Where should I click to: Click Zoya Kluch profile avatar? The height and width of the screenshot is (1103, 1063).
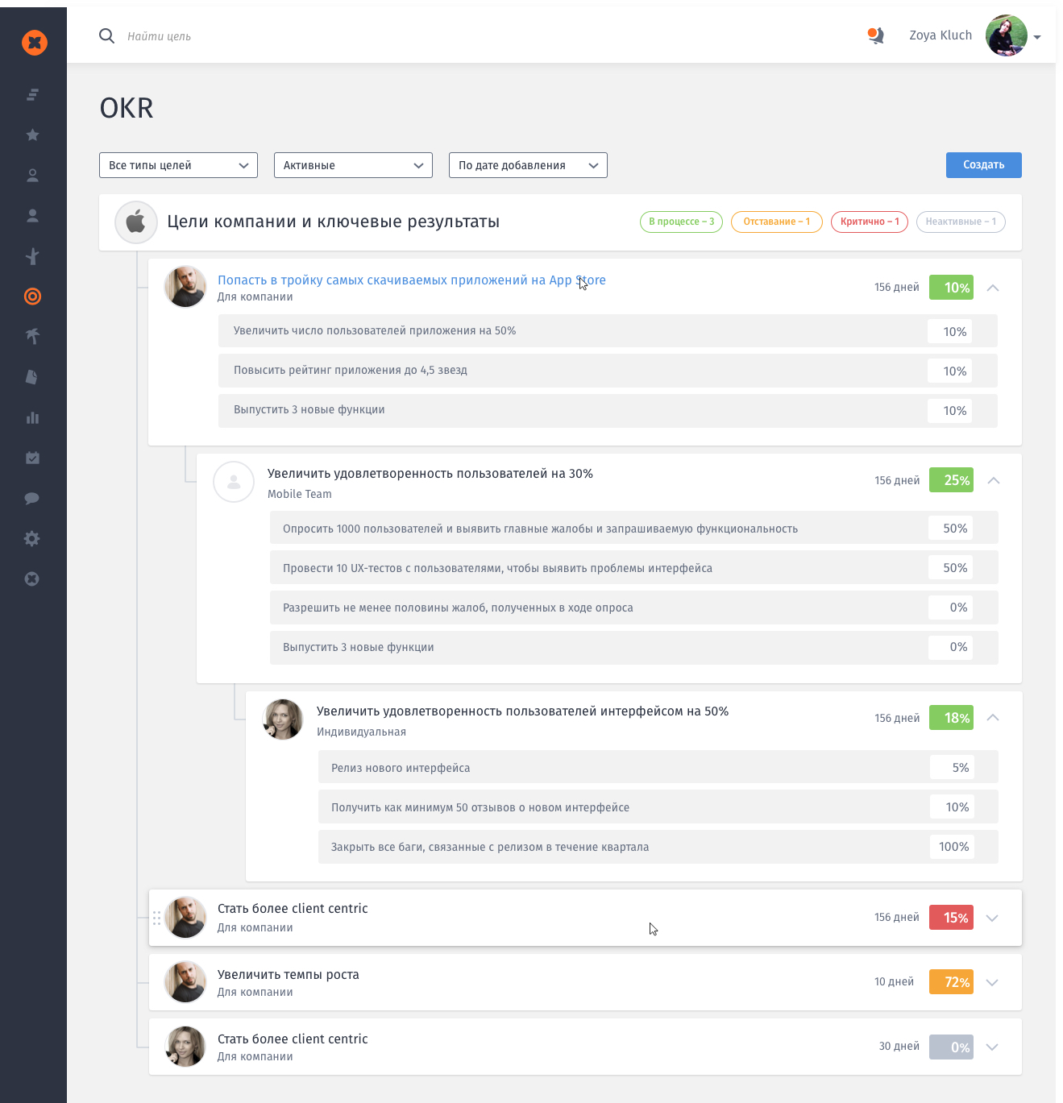1007,35
